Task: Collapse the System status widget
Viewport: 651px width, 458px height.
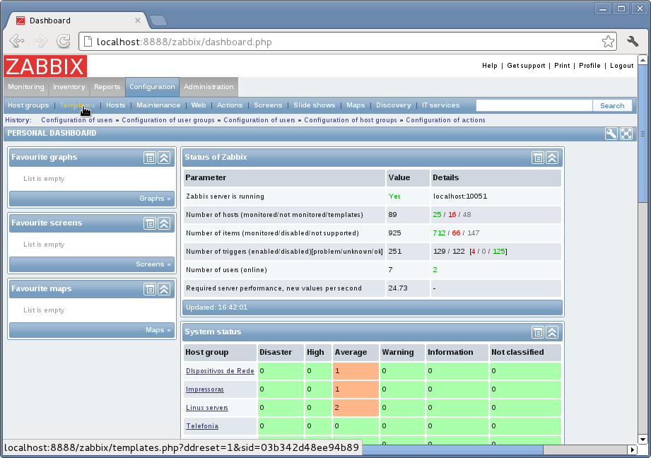Action: coord(552,332)
